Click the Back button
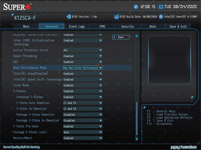Viewport: 201px width, 150px height. [121, 37]
